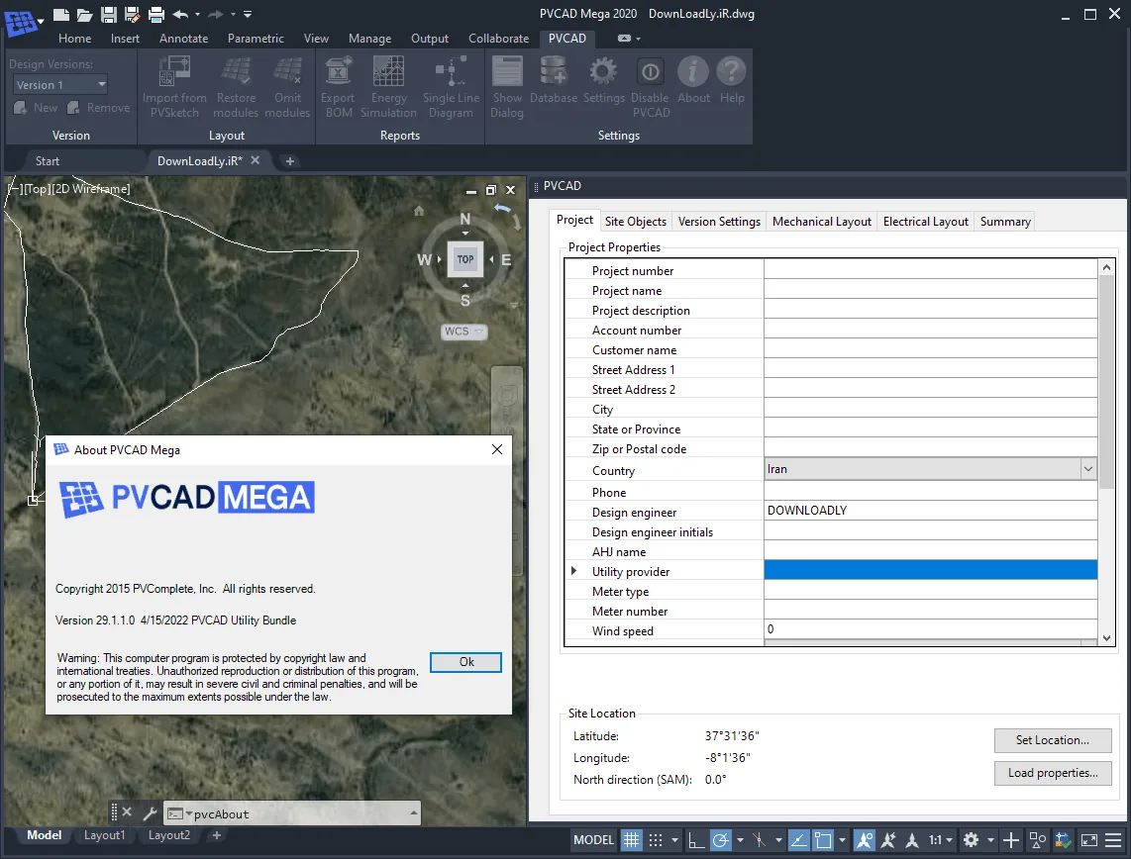The width and height of the screenshot is (1131, 859).
Task: Create a new drawing from quick access toolbar
Action: 61,15
